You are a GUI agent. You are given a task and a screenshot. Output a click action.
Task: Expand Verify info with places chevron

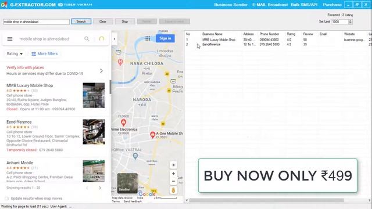coord(101,71)
